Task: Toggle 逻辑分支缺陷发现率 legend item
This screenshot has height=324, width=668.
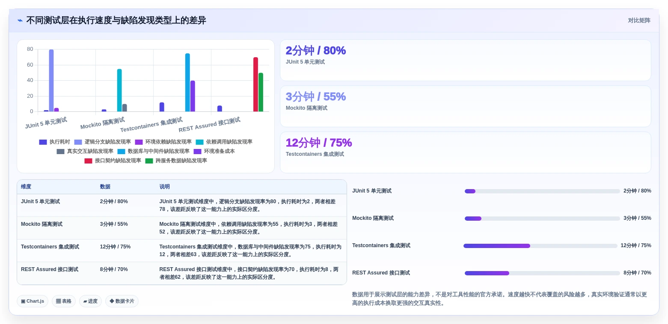Action: click(103, 142)
